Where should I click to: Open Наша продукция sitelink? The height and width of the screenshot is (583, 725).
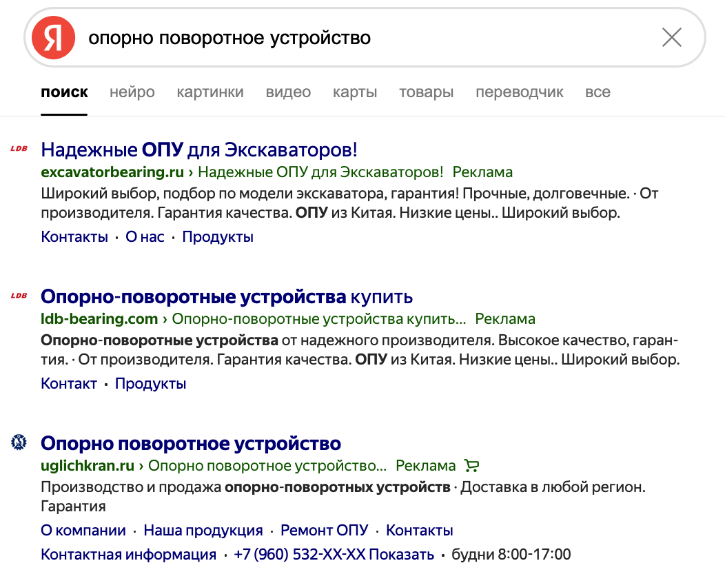(203, 531)
